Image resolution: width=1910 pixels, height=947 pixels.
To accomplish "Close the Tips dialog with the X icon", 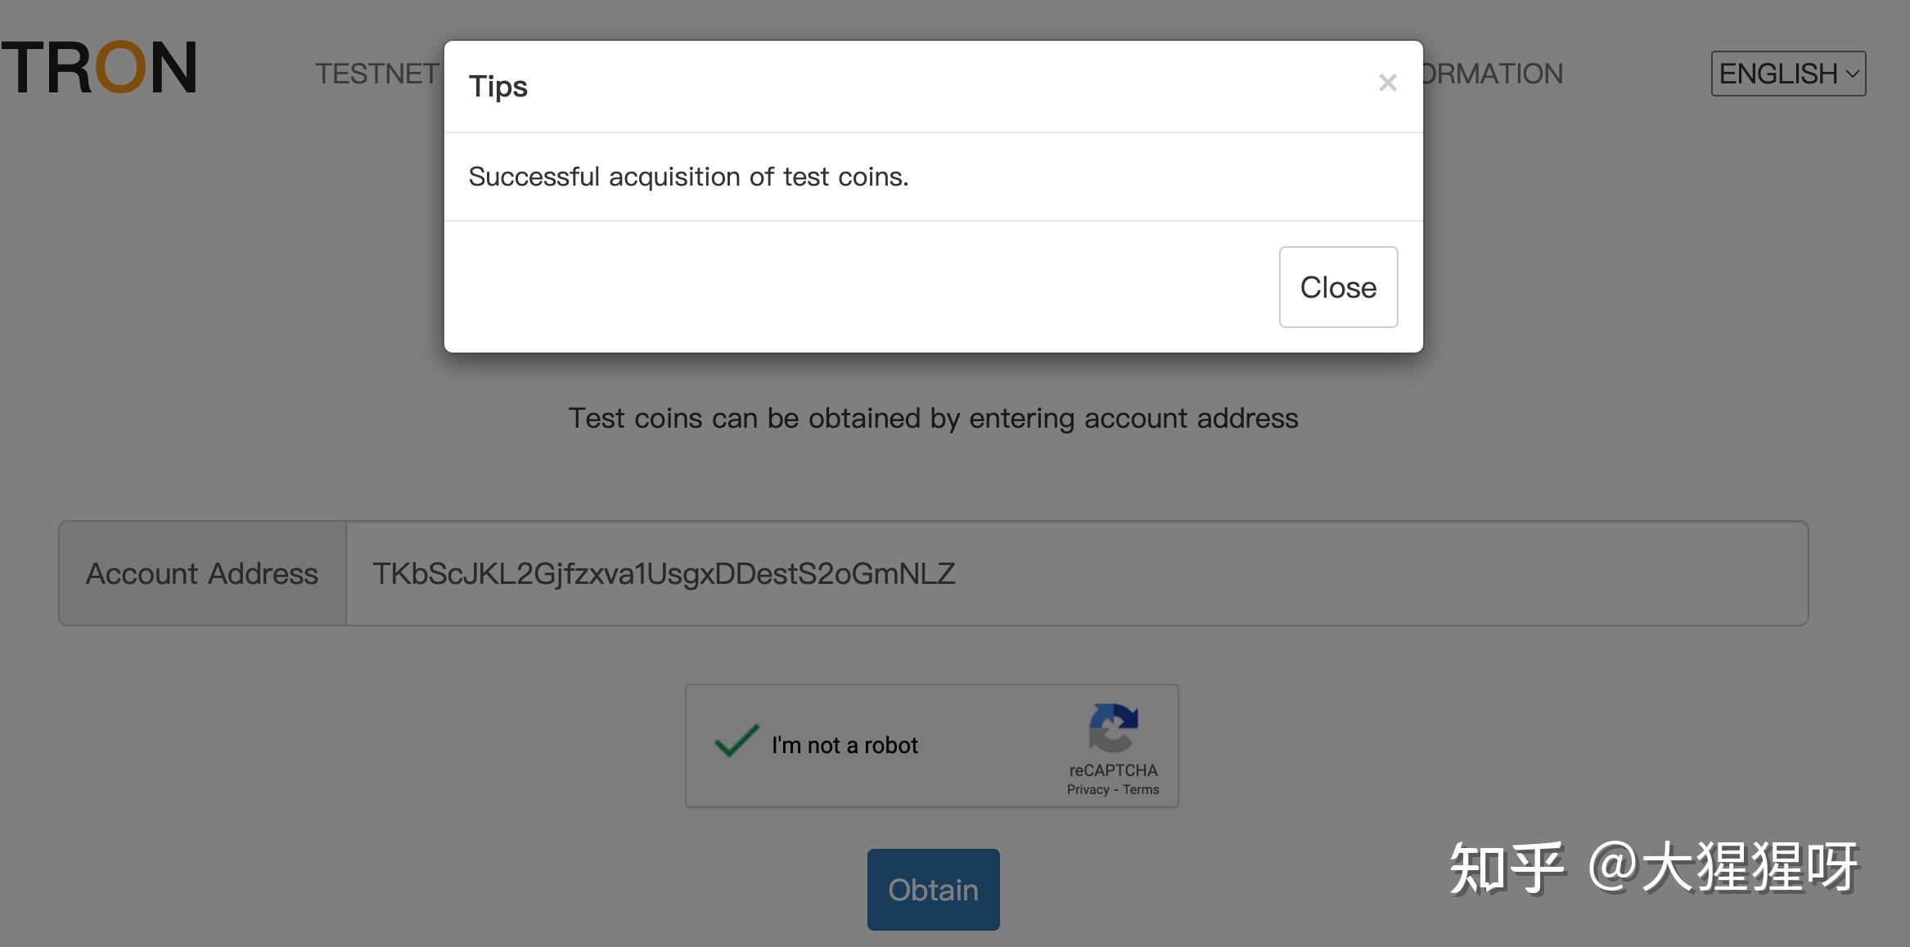I will point(1387,83).
